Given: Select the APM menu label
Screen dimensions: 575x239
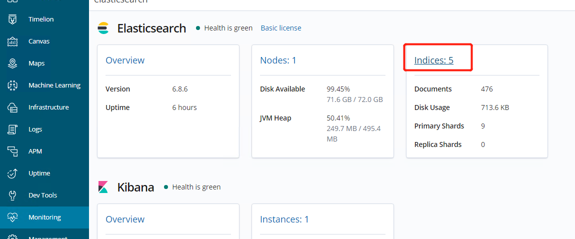Looking at the screenshot, I should (35, 151).
